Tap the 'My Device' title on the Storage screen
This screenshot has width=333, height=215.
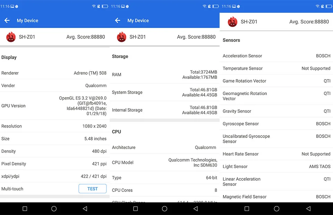tap(138, 20)
